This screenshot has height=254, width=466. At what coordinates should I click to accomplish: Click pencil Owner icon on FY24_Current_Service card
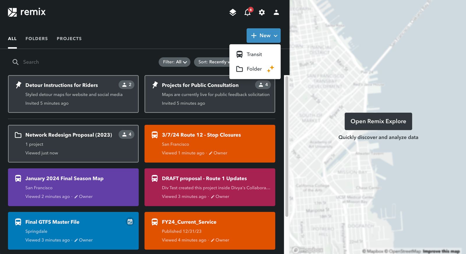pyautogui.click(x=213, y=240)
